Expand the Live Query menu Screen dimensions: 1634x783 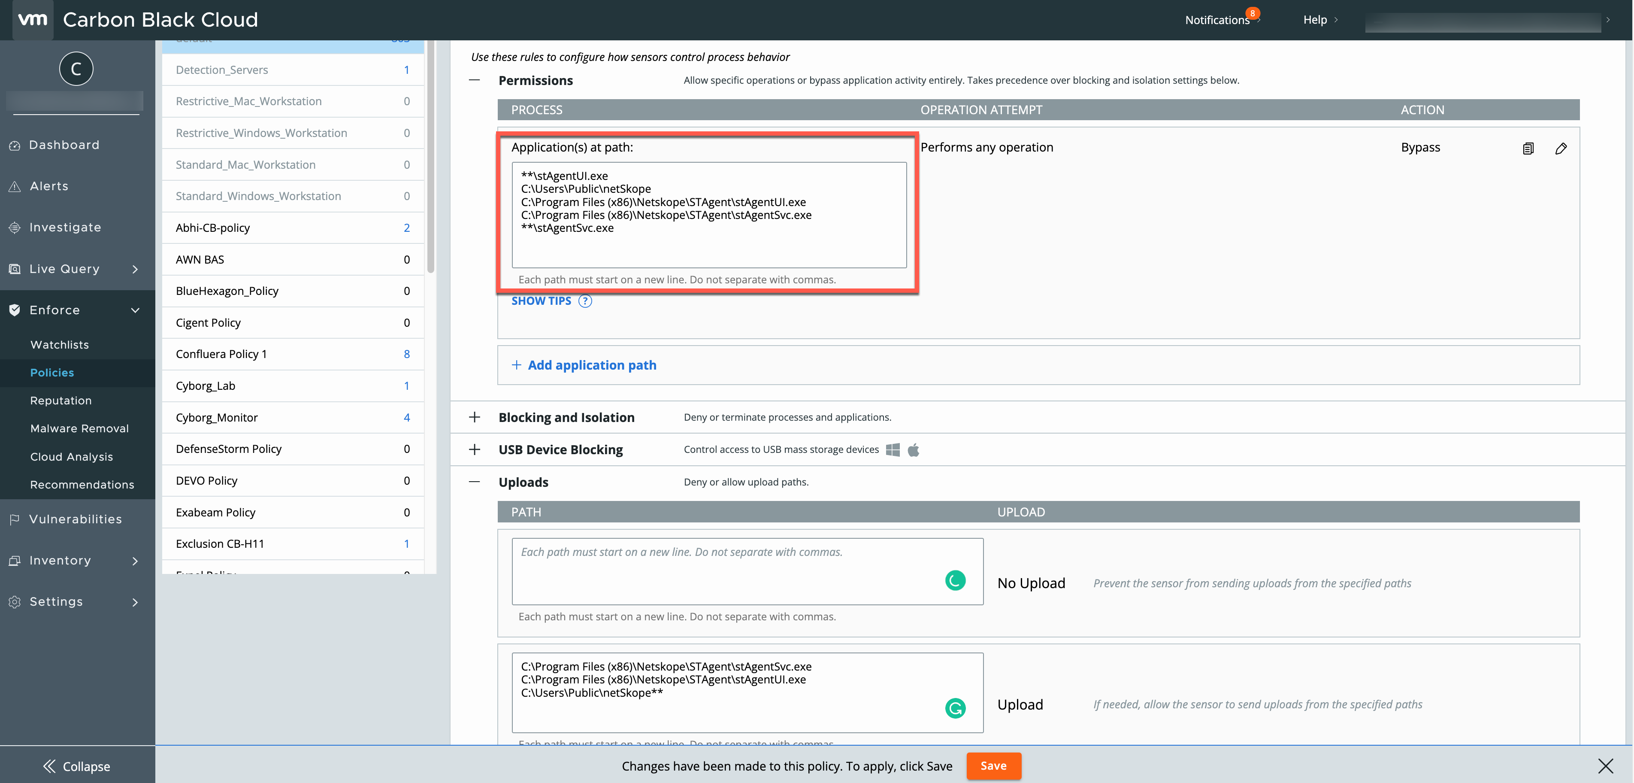click(134, 269)
